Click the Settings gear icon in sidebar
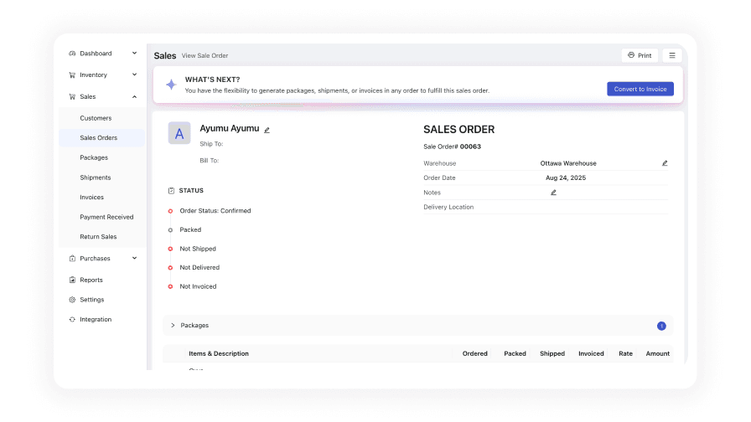751x422 pixels. pyautogui.click(x=72, y=300)
